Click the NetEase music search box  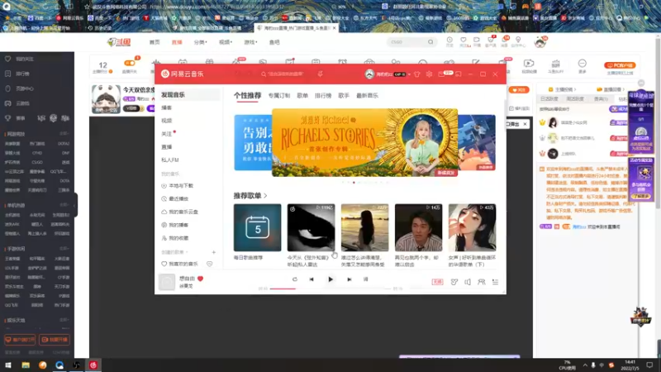(x=284, y=74)
